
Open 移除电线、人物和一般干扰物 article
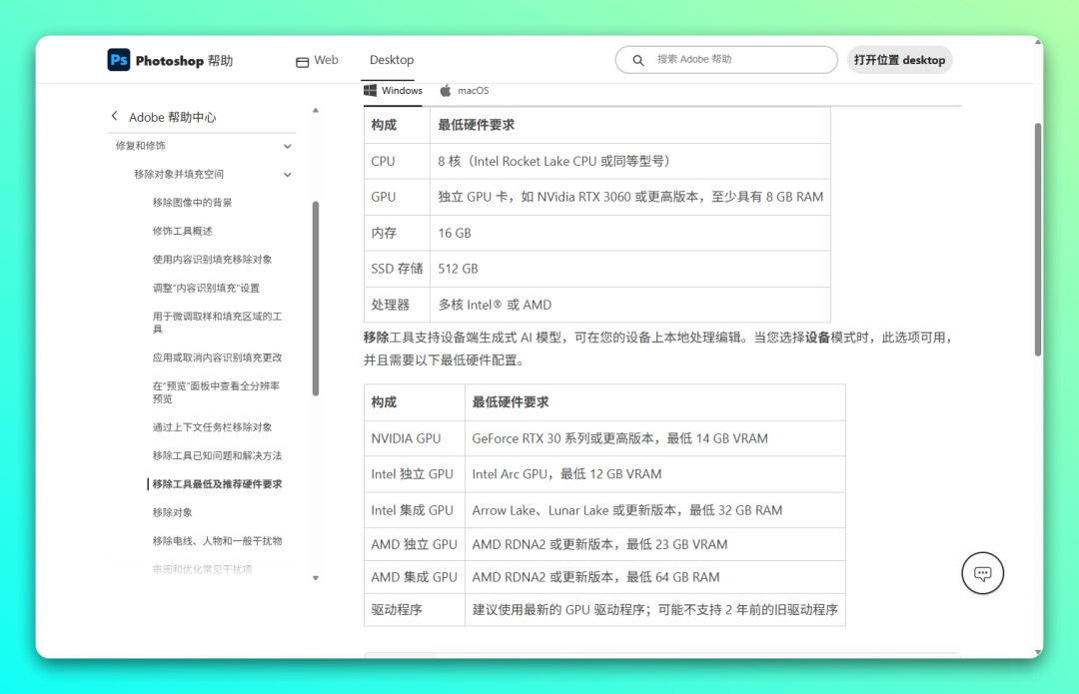point(217,541)
